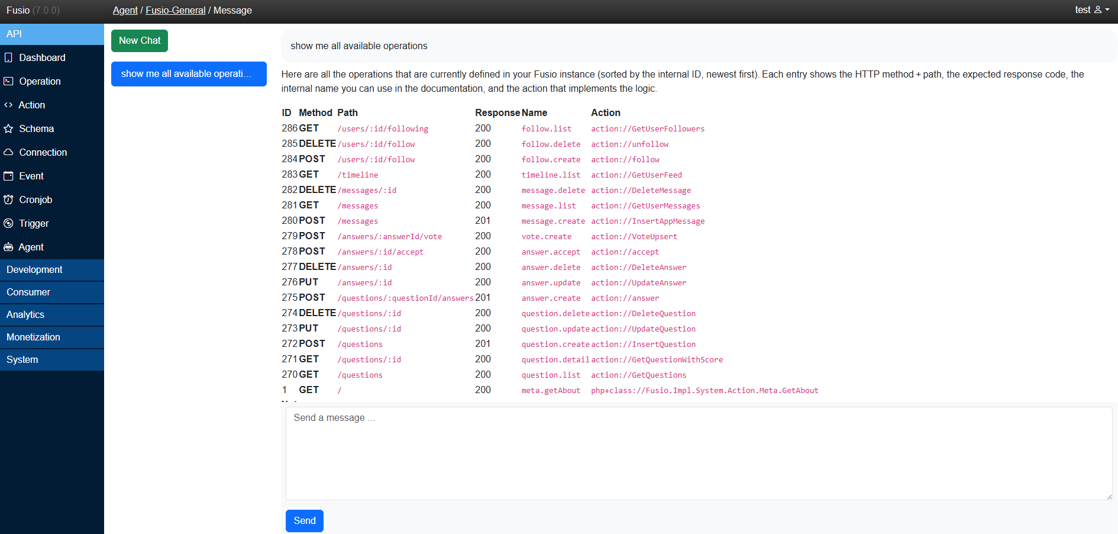Click the Dashboard icon in sidebar
This screenshot has width=1118, height=534.
8,57
